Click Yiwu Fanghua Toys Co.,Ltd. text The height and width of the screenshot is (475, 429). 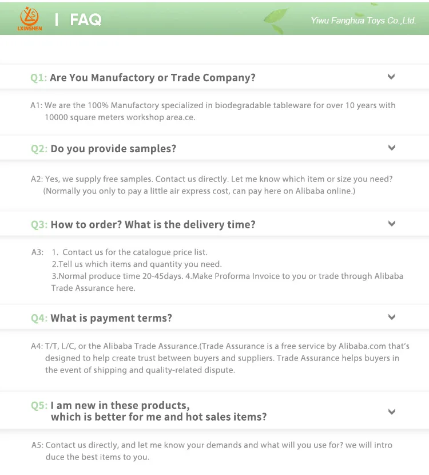[363, 21]
